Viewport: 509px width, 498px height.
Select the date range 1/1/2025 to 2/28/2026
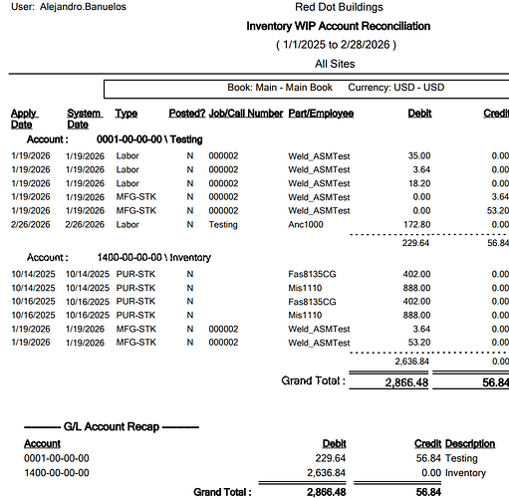[337, 45]
